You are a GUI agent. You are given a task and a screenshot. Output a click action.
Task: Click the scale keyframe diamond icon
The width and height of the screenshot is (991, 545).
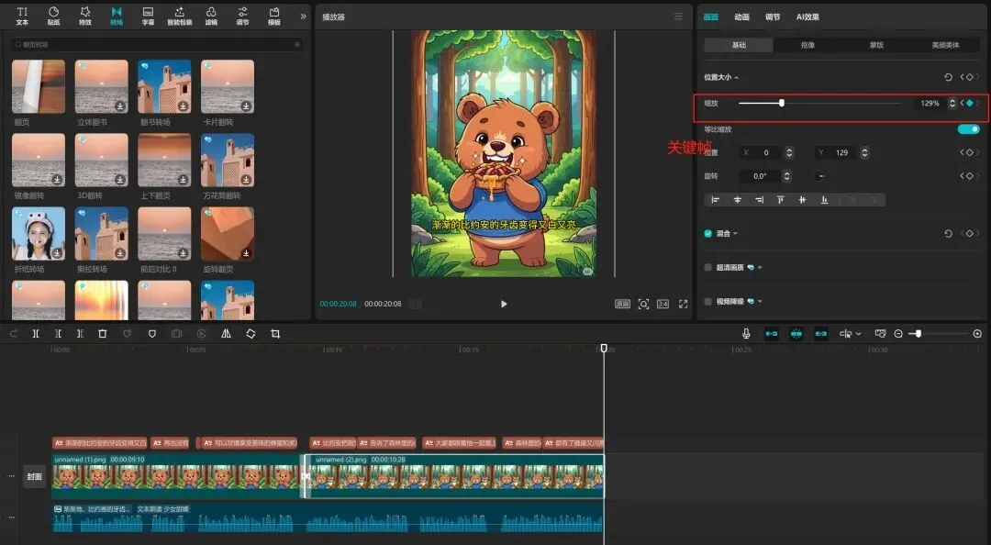click(970, 103)
